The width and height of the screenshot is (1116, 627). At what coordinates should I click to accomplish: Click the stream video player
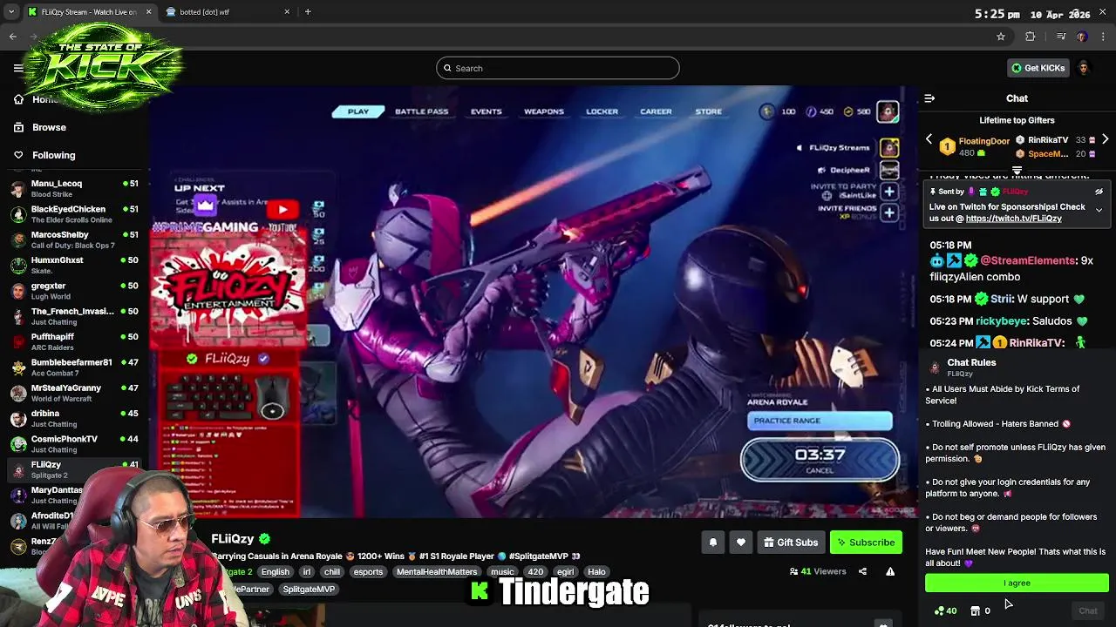pyautogui.click(x=533, y=302)
